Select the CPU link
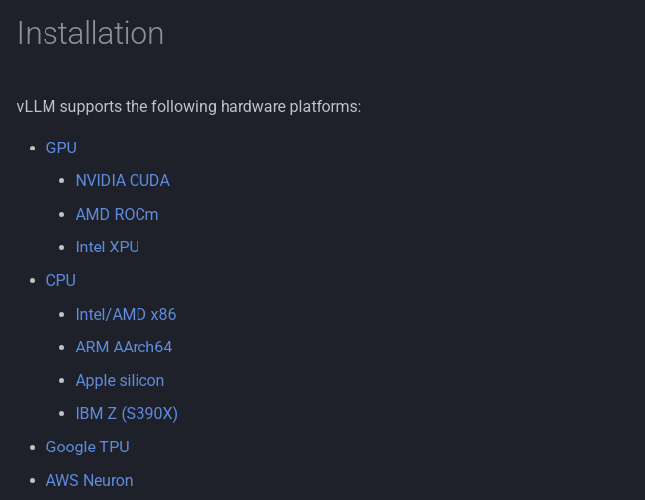The image size is (645, 500). point(61,280)
